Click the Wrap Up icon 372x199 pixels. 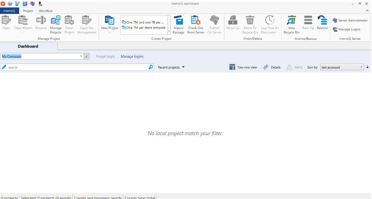(x=233, y=20)
